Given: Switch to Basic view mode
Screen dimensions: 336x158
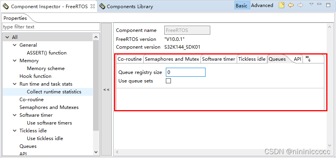Looking at the screenshot, I should (241, 5).
